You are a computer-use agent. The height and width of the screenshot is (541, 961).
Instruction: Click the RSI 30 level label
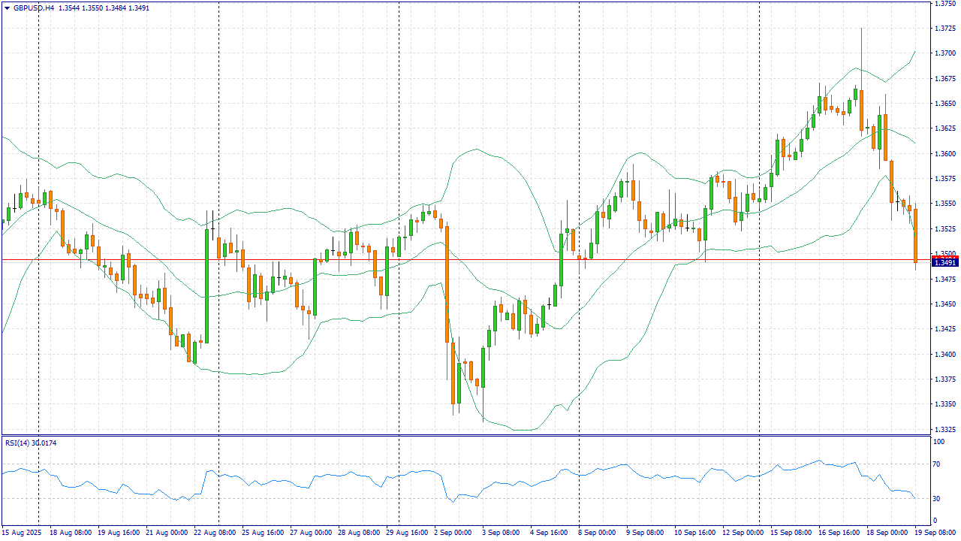tap(937, 498)
